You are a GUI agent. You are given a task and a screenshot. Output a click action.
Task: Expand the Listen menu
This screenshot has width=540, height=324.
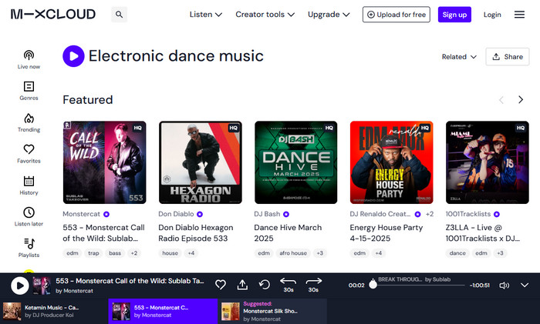pyautogui.click(x=206, y=15)
